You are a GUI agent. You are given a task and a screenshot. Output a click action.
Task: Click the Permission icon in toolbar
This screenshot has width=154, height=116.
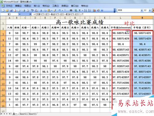pos(15,10)
